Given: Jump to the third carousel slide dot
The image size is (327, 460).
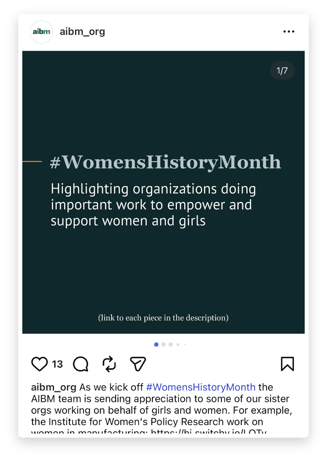Looking at the screenshot, I should point(170,345).
